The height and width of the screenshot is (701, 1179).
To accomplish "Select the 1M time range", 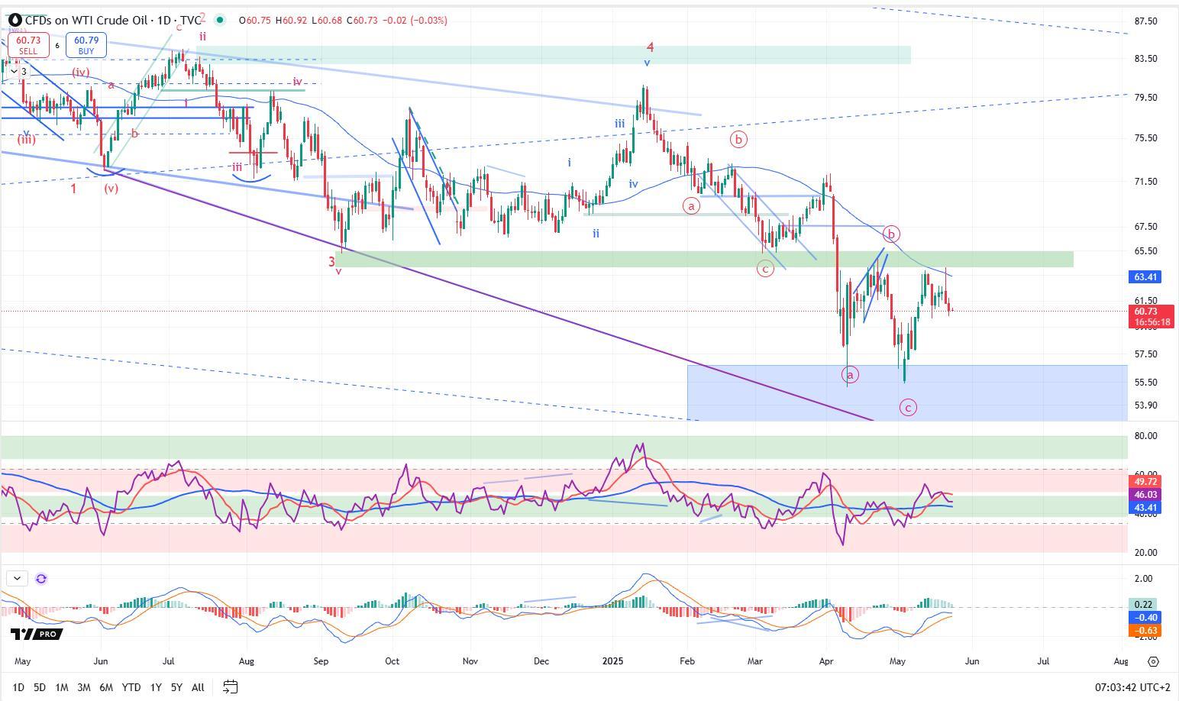I will tap(62, 687).
